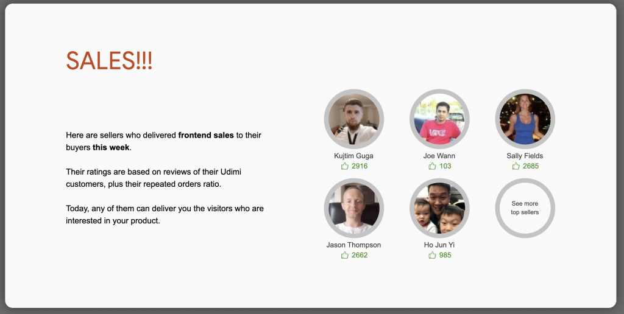Click the SALES!!! heading

pos(109,61)
